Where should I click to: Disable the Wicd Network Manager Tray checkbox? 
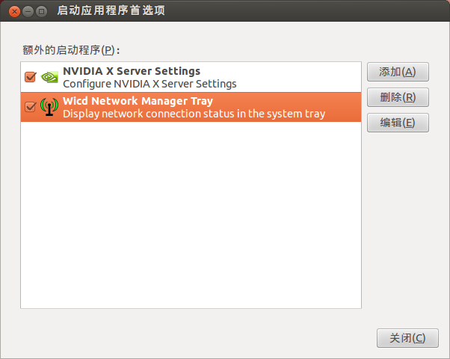(x=31, y=107)
